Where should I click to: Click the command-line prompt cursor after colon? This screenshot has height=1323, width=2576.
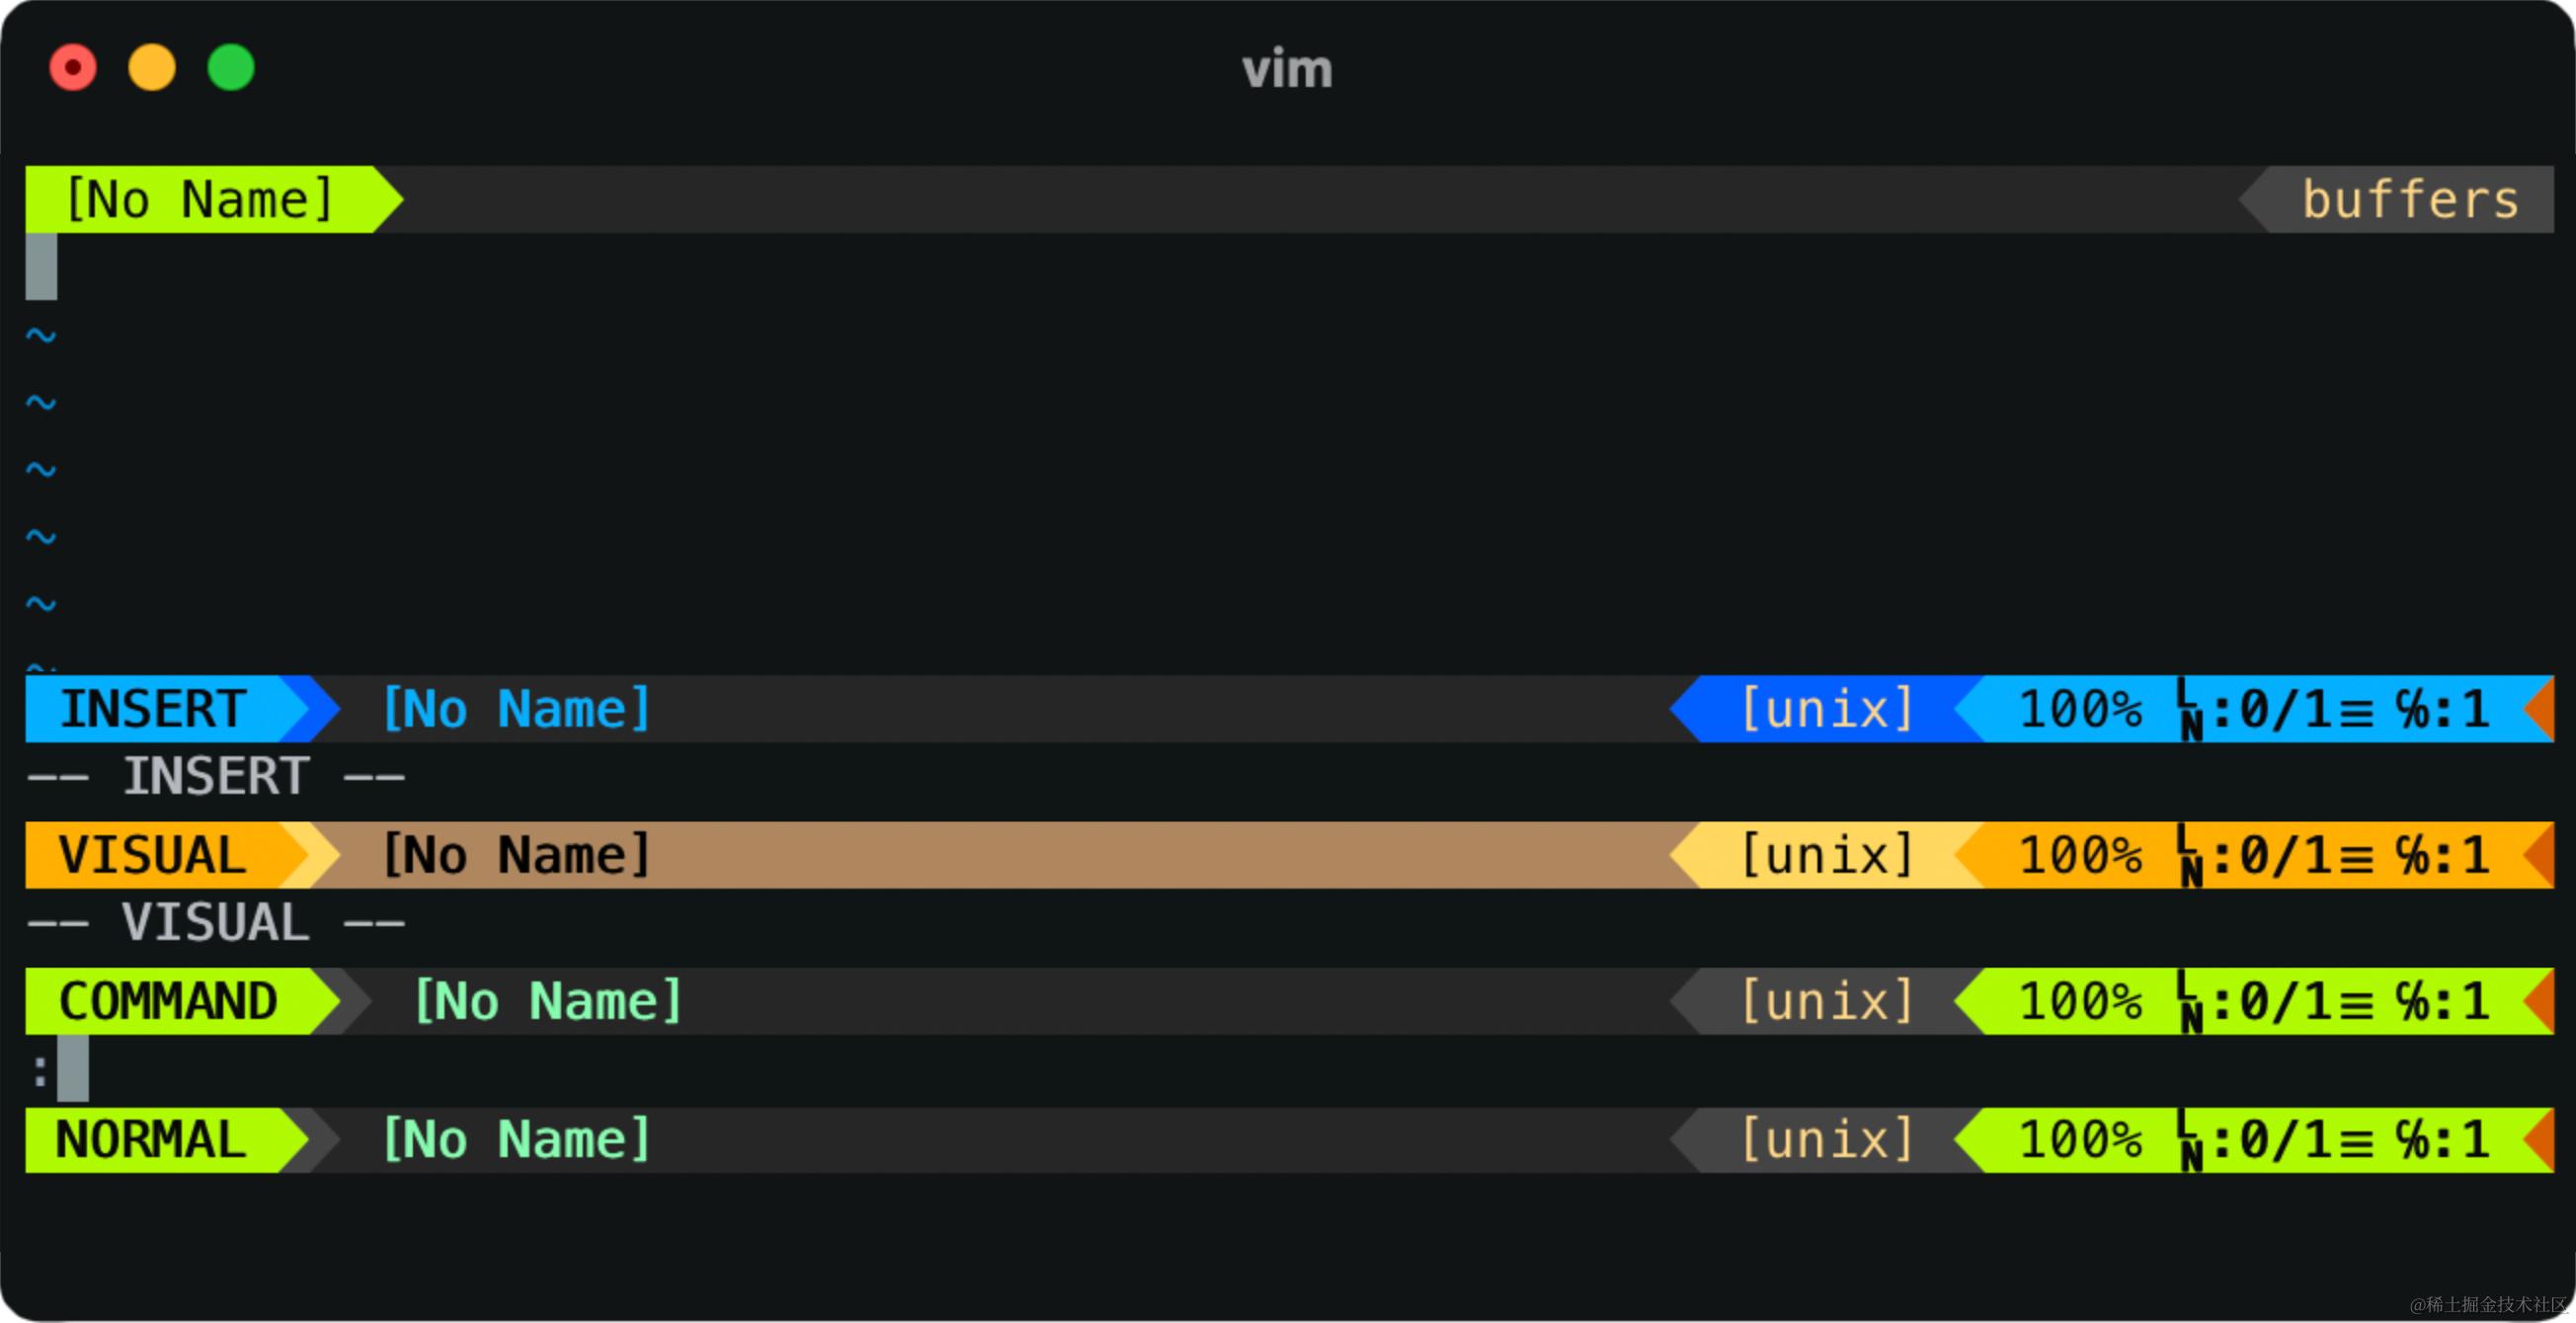tap(73, 1068)
